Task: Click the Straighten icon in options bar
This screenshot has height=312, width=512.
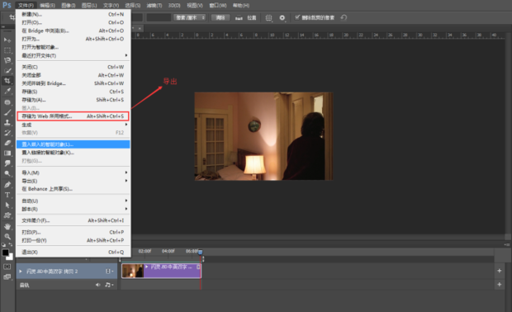Action: coord(239,17)
